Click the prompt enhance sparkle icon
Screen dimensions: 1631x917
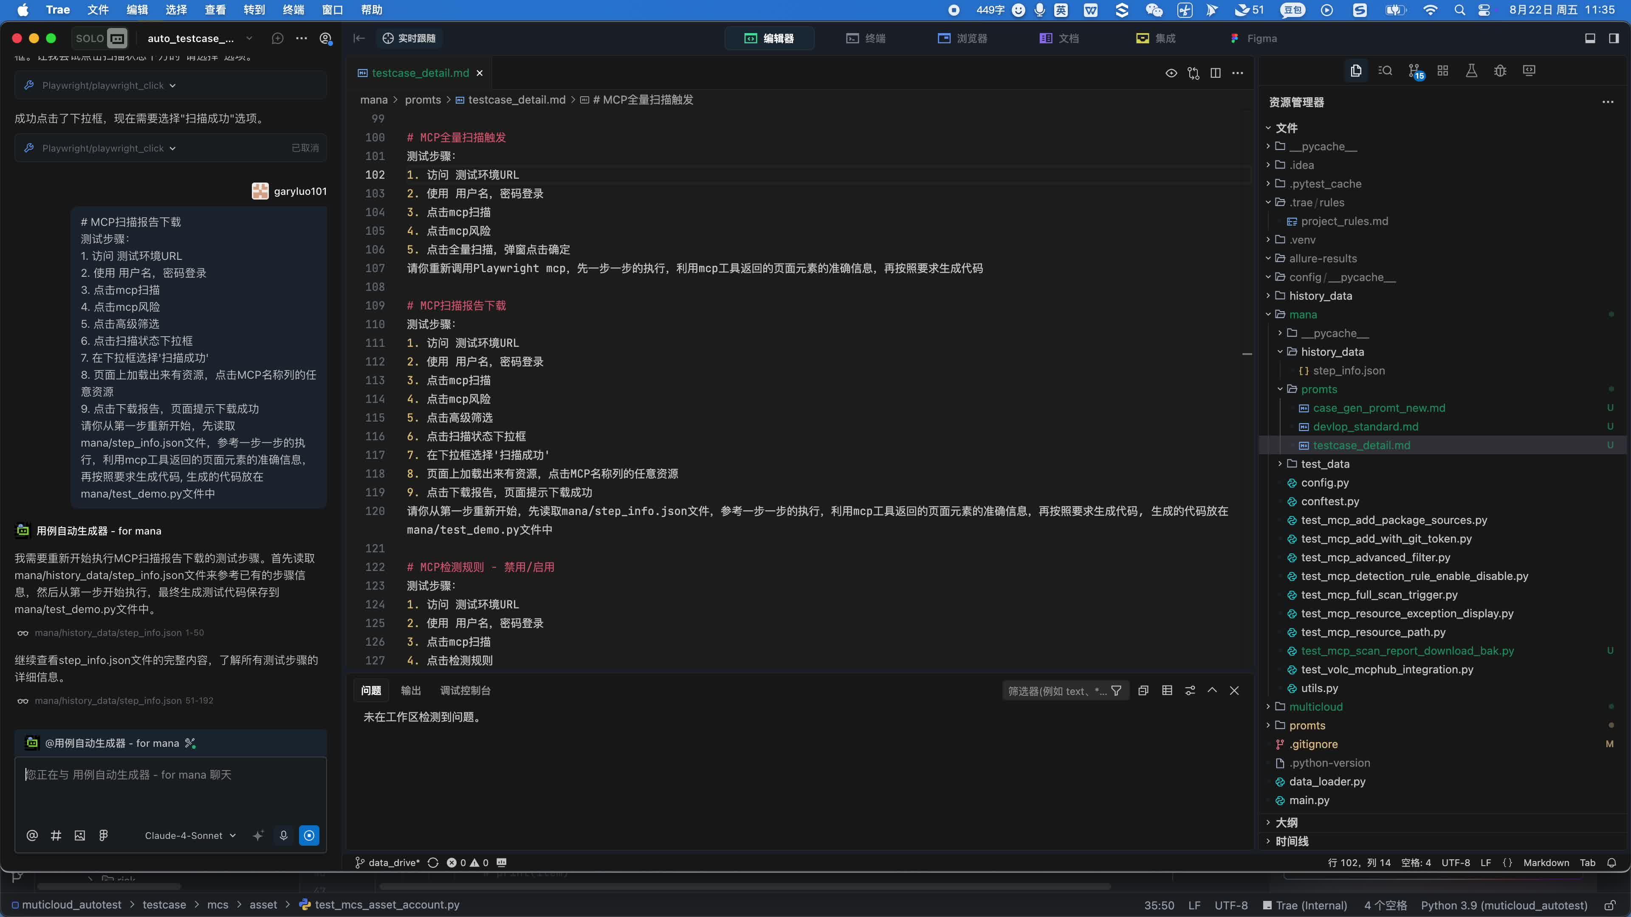point(258,835)
